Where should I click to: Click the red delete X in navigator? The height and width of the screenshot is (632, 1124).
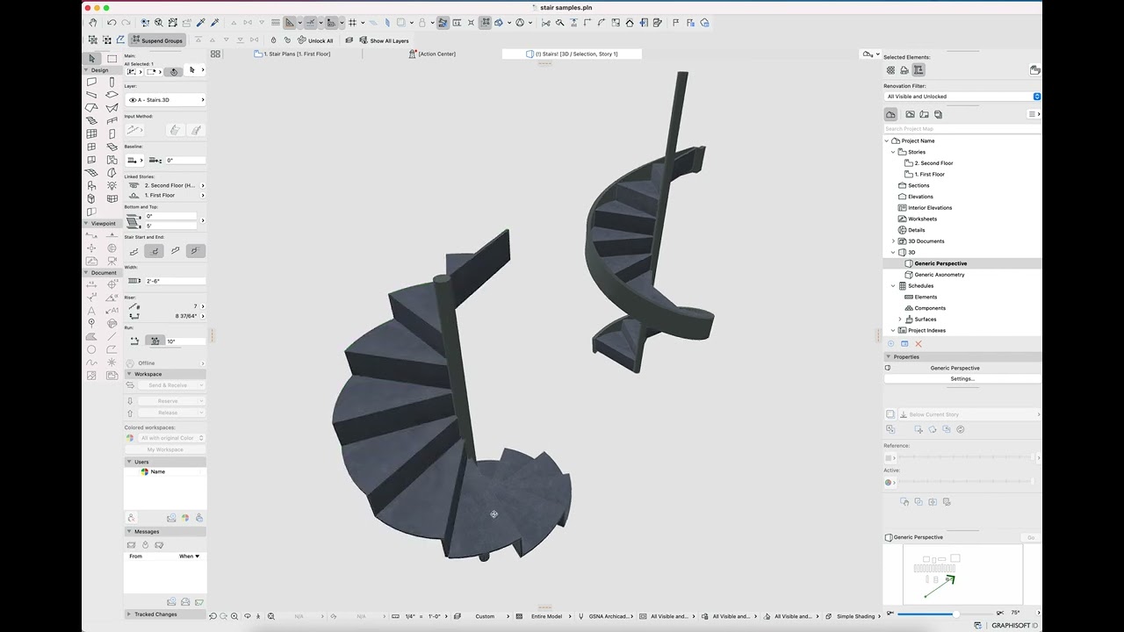919,344
